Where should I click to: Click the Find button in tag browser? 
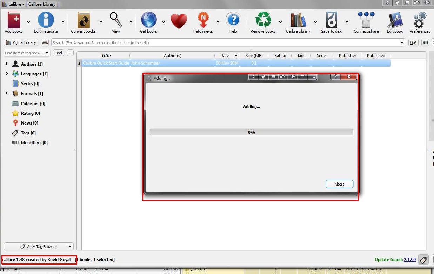pyautogui.click(x=58, y=53)
